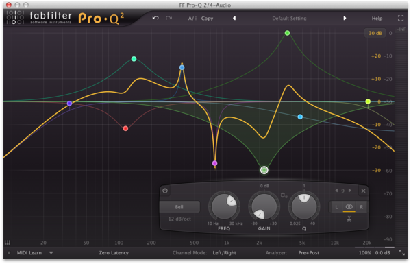Screen dimensions: 411x264
Task: Open the 12 dB/oct slope dropdown
Action: coord(179,219)
